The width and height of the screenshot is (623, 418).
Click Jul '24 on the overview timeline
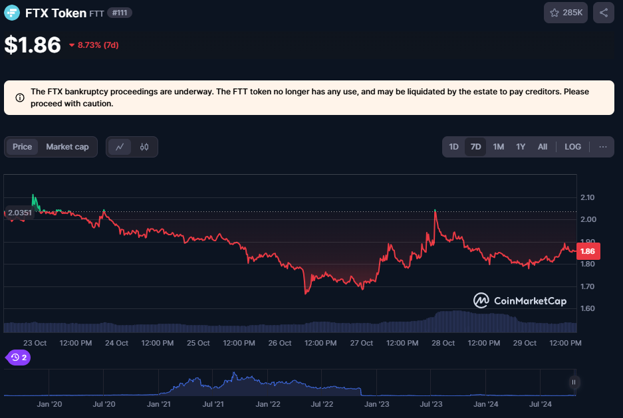pos(541,404)
